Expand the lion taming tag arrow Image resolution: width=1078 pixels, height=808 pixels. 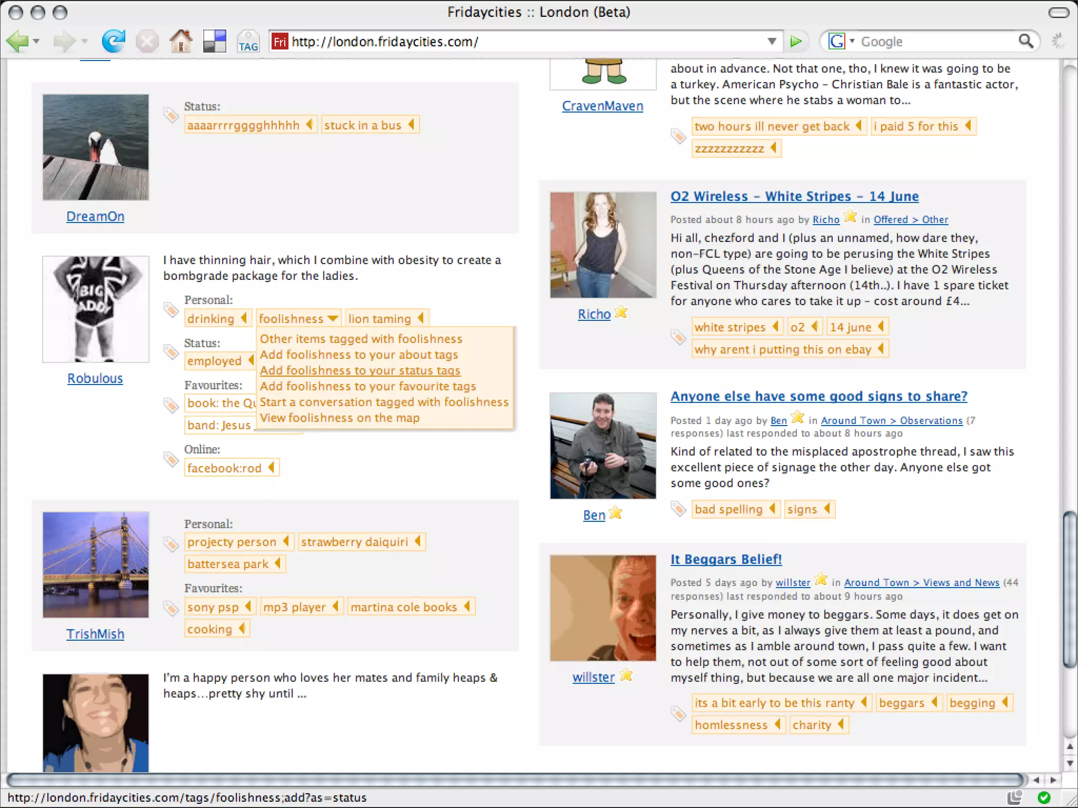[421, 318]
